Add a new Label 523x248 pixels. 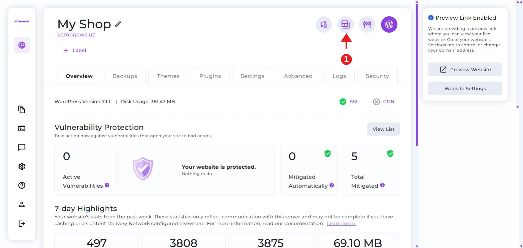point(75,50)
